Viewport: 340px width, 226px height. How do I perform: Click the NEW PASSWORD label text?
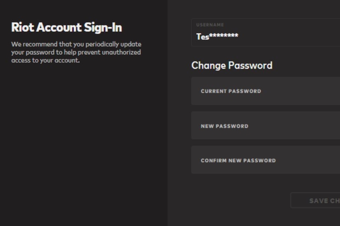tap(224, 126)
